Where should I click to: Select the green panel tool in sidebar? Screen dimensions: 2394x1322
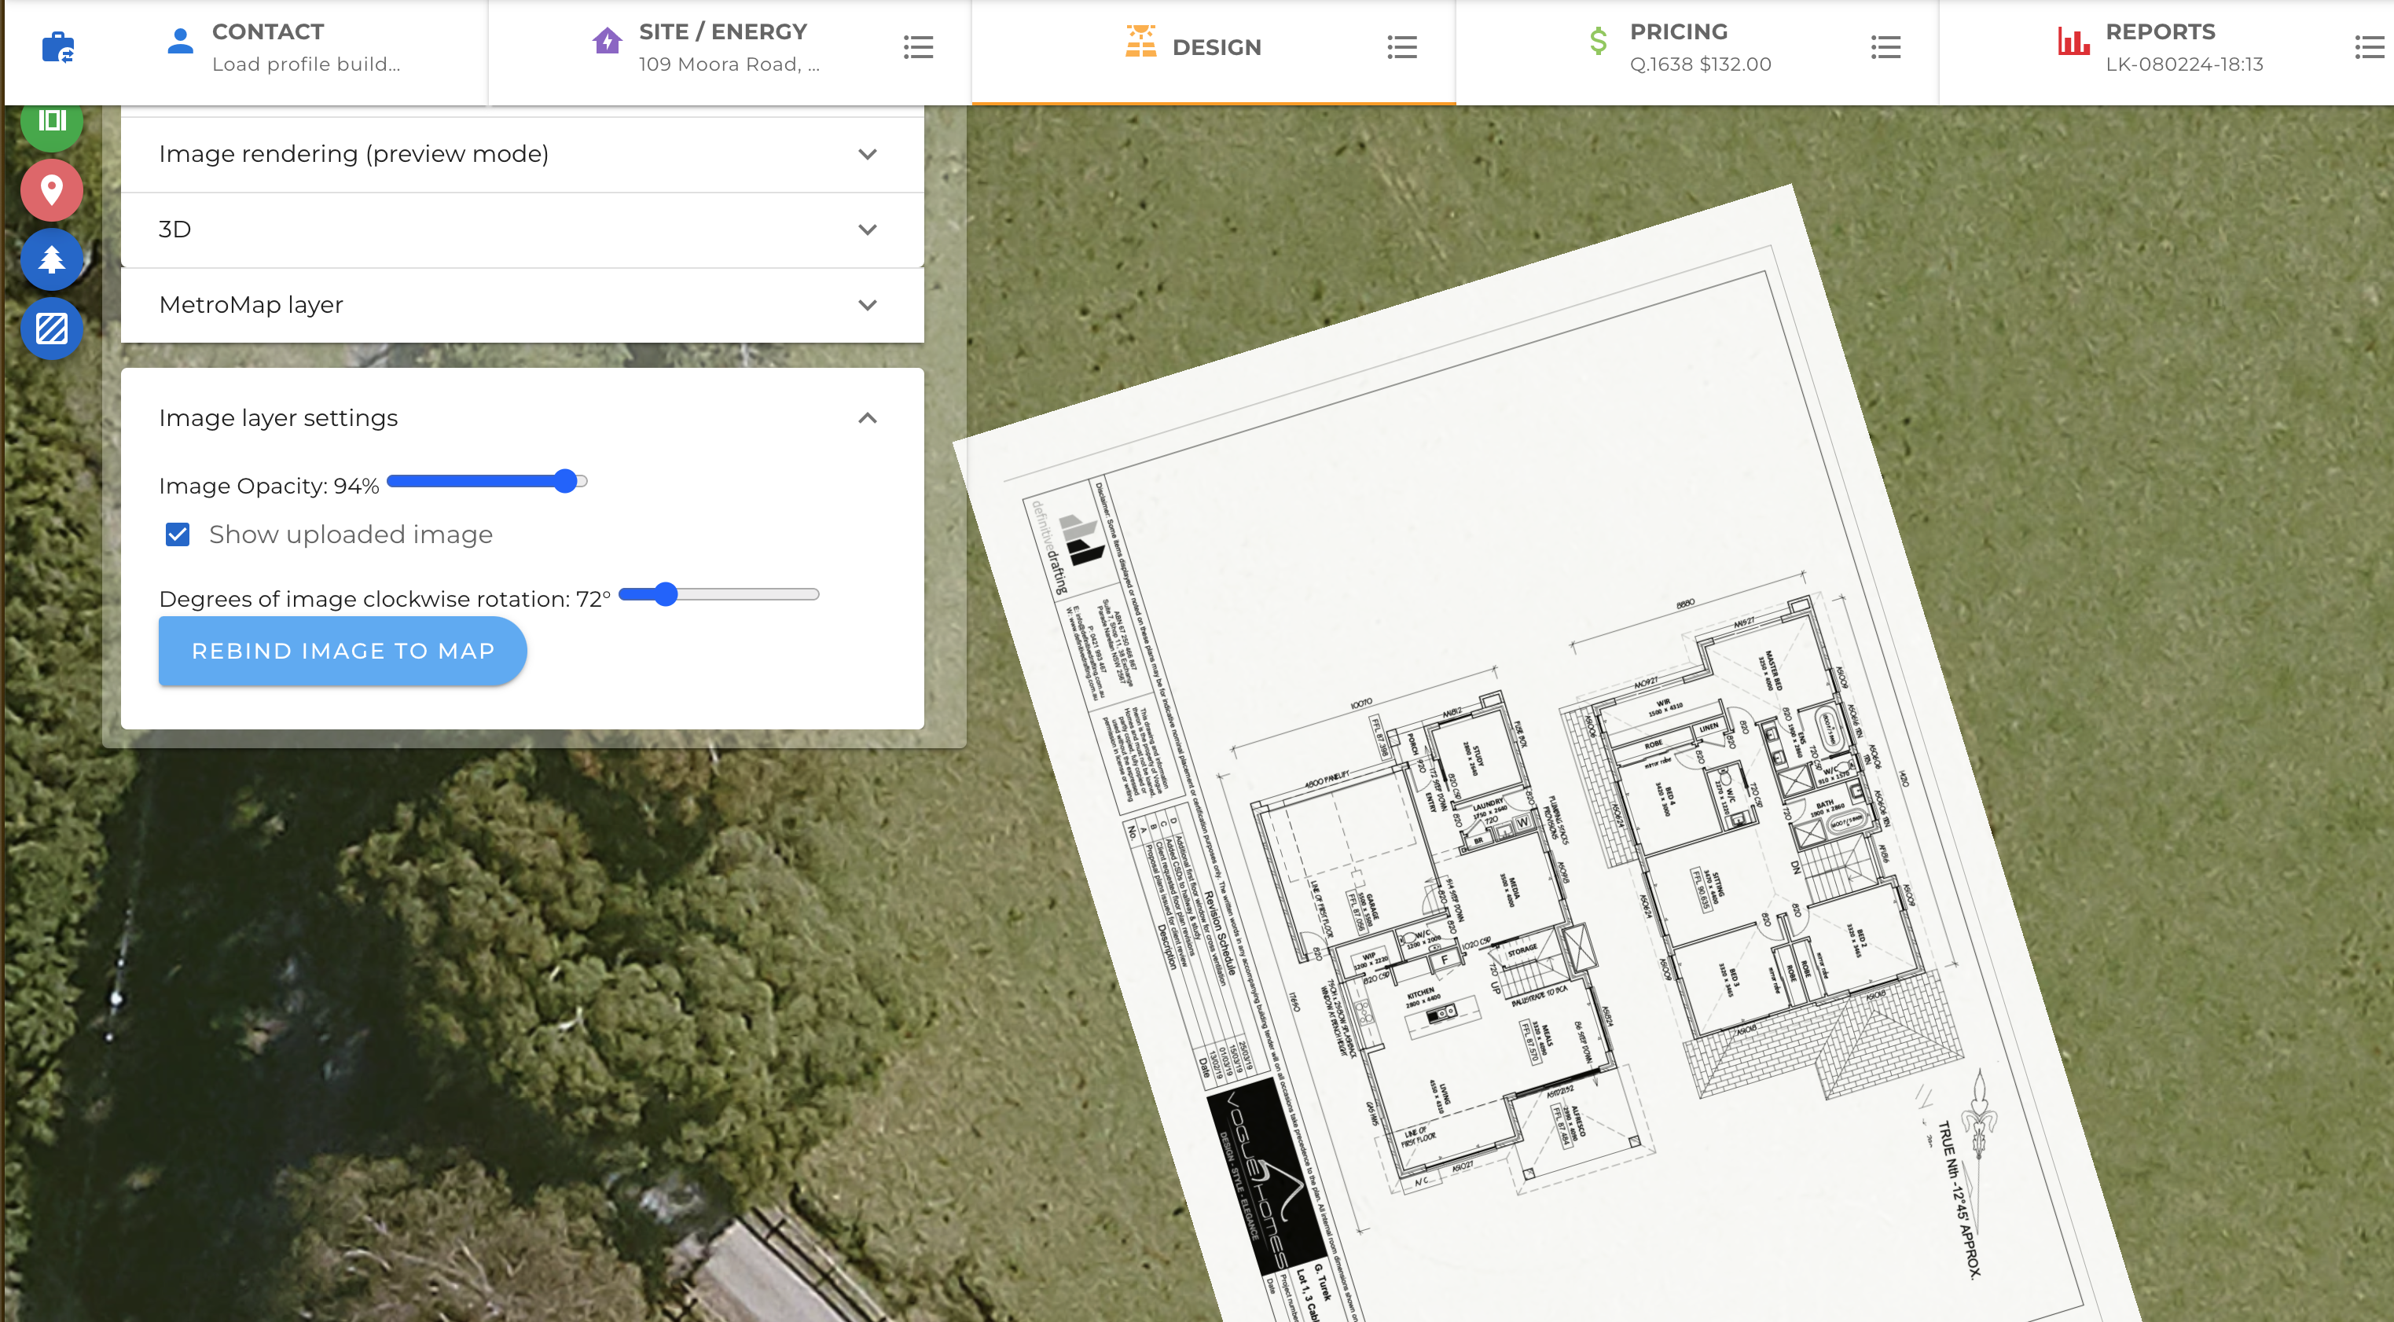coord(52,121)
